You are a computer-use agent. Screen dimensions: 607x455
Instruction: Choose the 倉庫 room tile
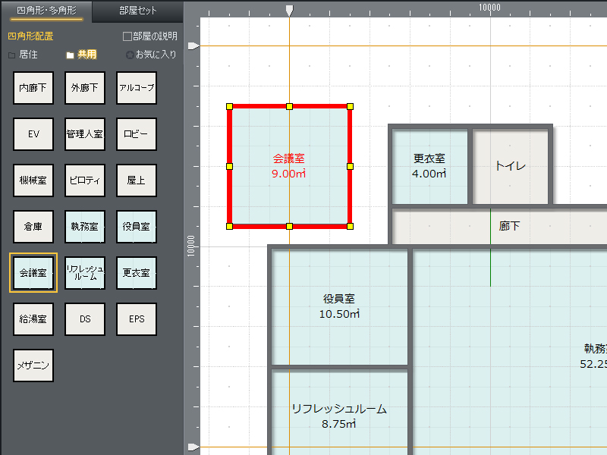(x=33, y=227)
